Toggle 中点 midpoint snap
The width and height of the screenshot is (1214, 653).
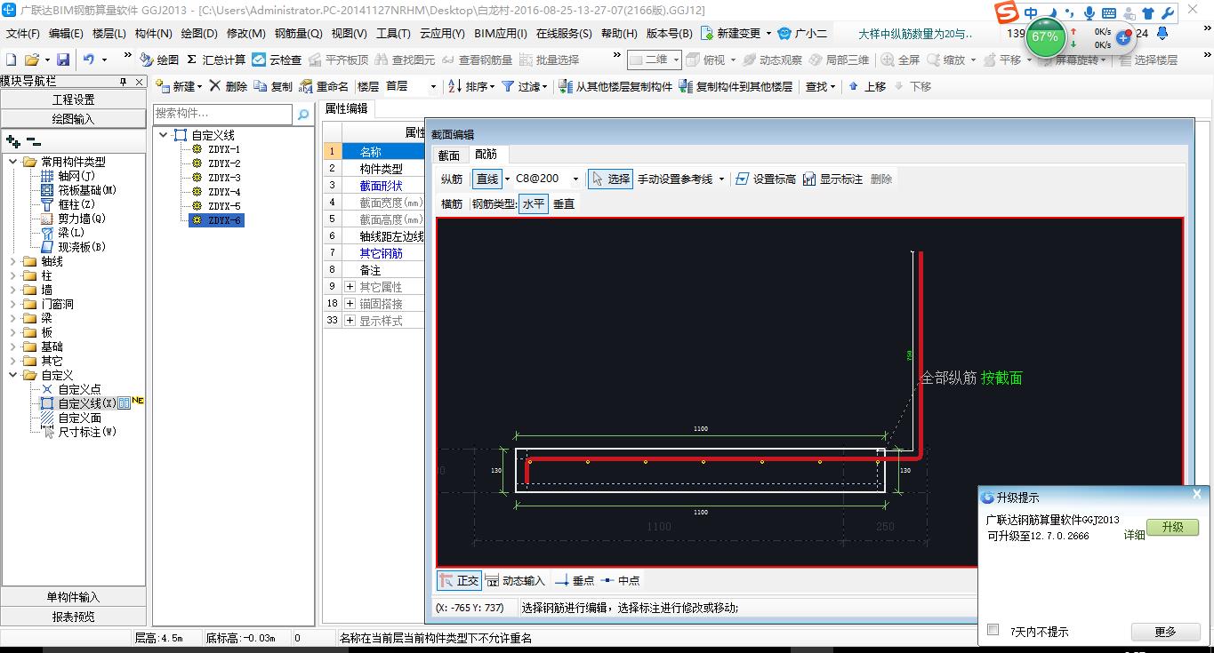tap(621, 580)
